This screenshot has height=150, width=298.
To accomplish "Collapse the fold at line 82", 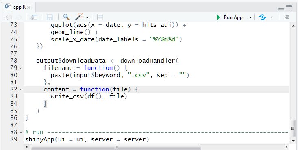I will [x=20, y=89].
